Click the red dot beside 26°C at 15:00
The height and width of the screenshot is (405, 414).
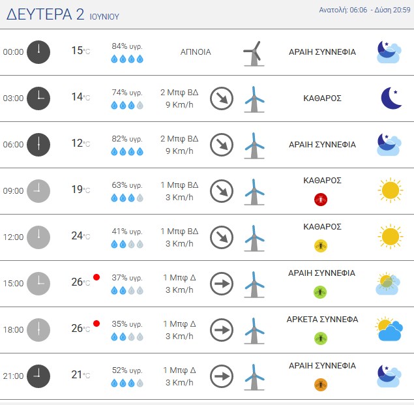(x=96, y=277)
